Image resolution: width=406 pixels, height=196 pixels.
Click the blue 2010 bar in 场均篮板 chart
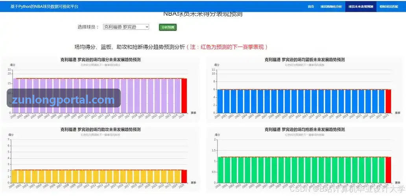(288, 101)
